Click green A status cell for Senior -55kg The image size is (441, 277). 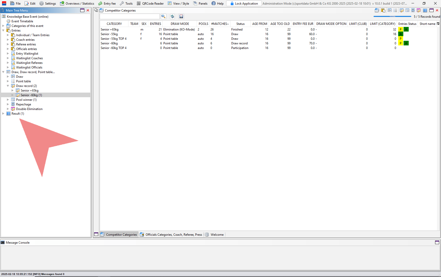(x=400, y=34)
